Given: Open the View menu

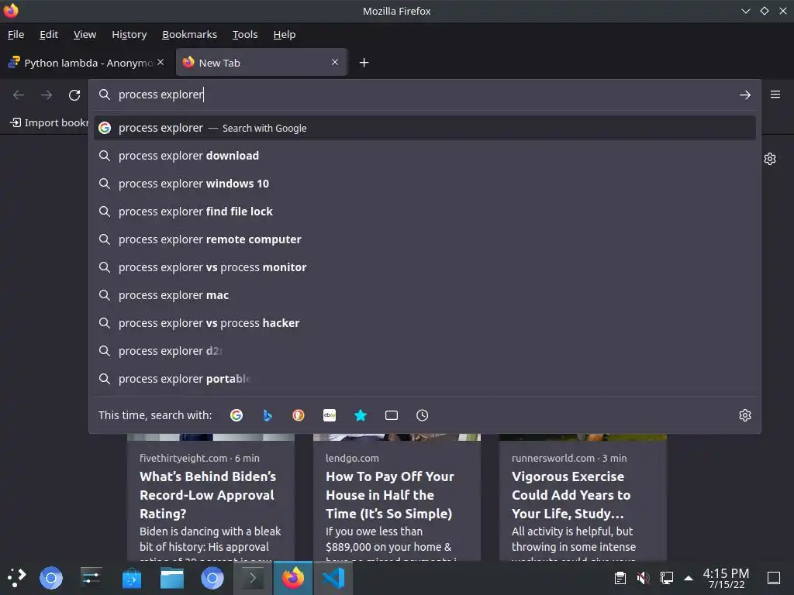Looking at the screenshot, I should pyautogui.click(x=85, y=34).
